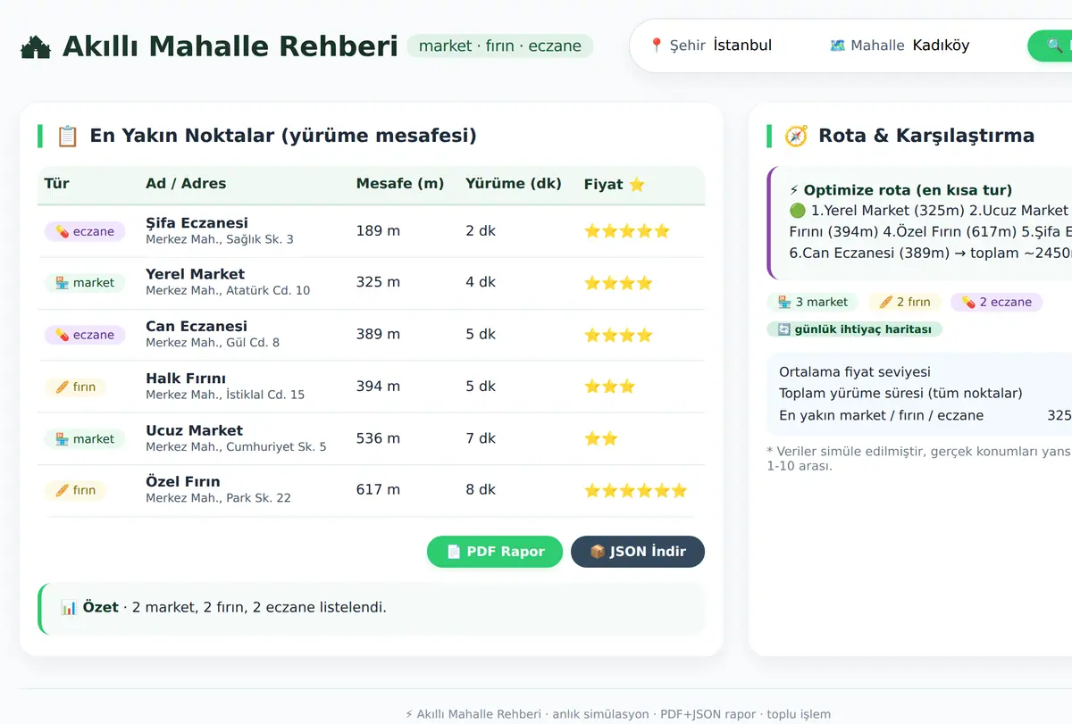Click the 'market · fırın · eczane' tag
The width and height of the screenshot is (1072, 724).
click(500, 46)
